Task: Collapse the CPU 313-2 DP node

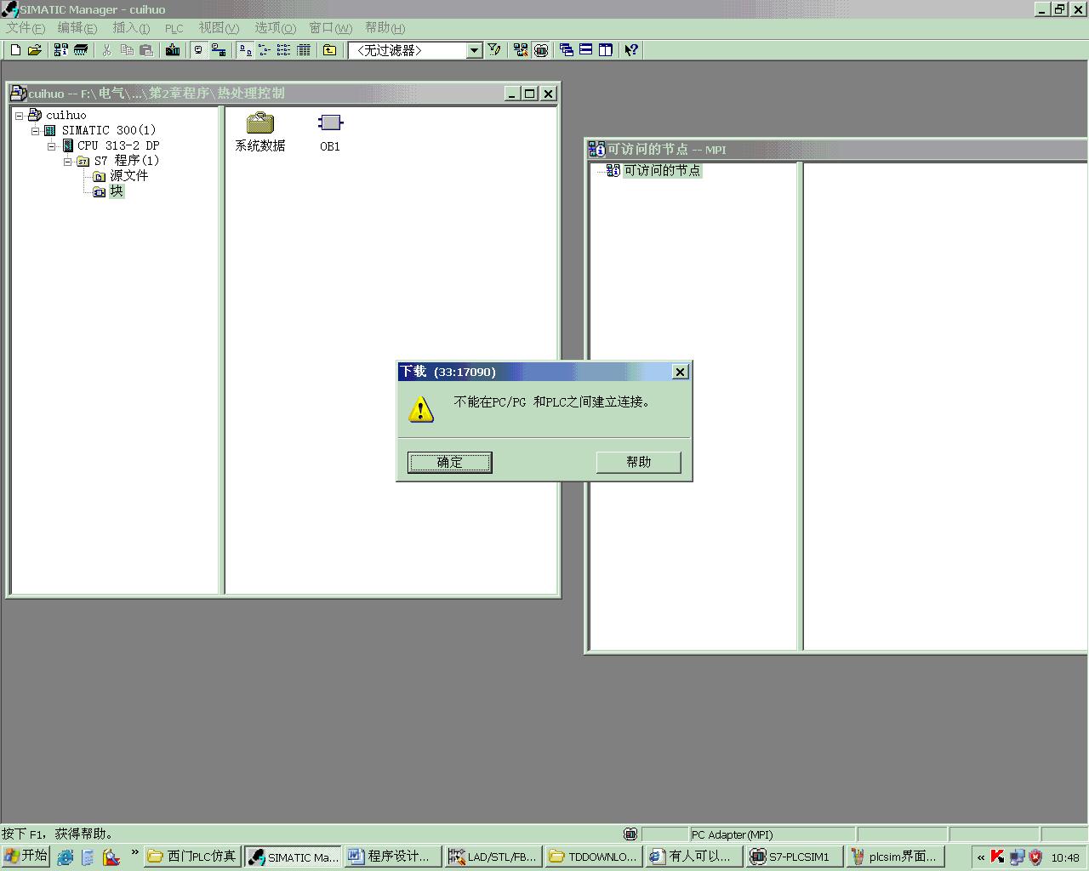Action: 52,146
